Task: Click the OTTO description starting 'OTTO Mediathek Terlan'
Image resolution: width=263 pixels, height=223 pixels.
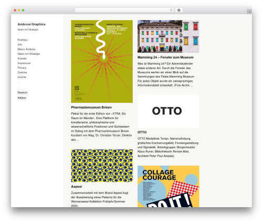Action: [x=168, y=147]
